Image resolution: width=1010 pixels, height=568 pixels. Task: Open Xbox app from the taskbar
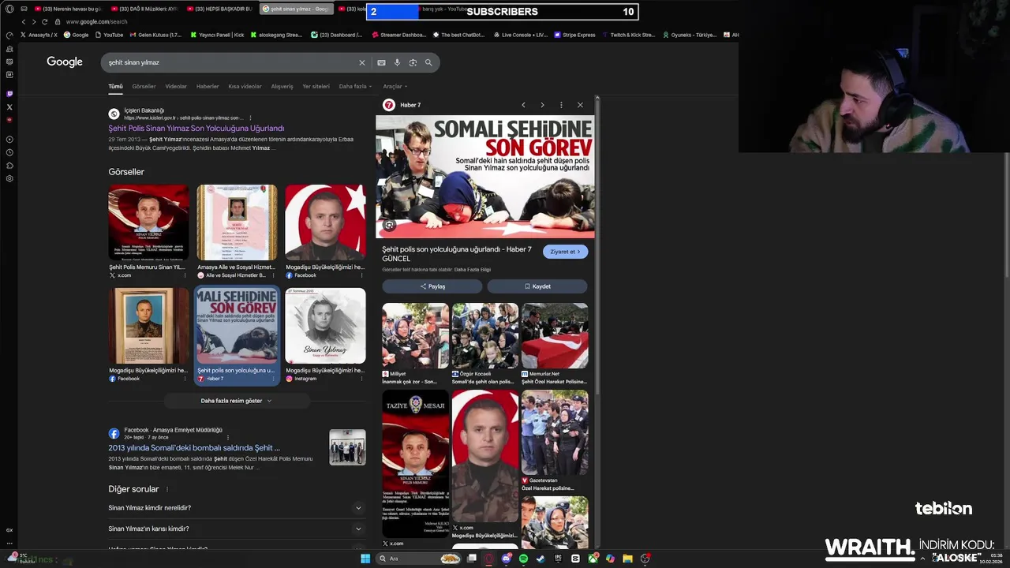[x=593, y=559]
